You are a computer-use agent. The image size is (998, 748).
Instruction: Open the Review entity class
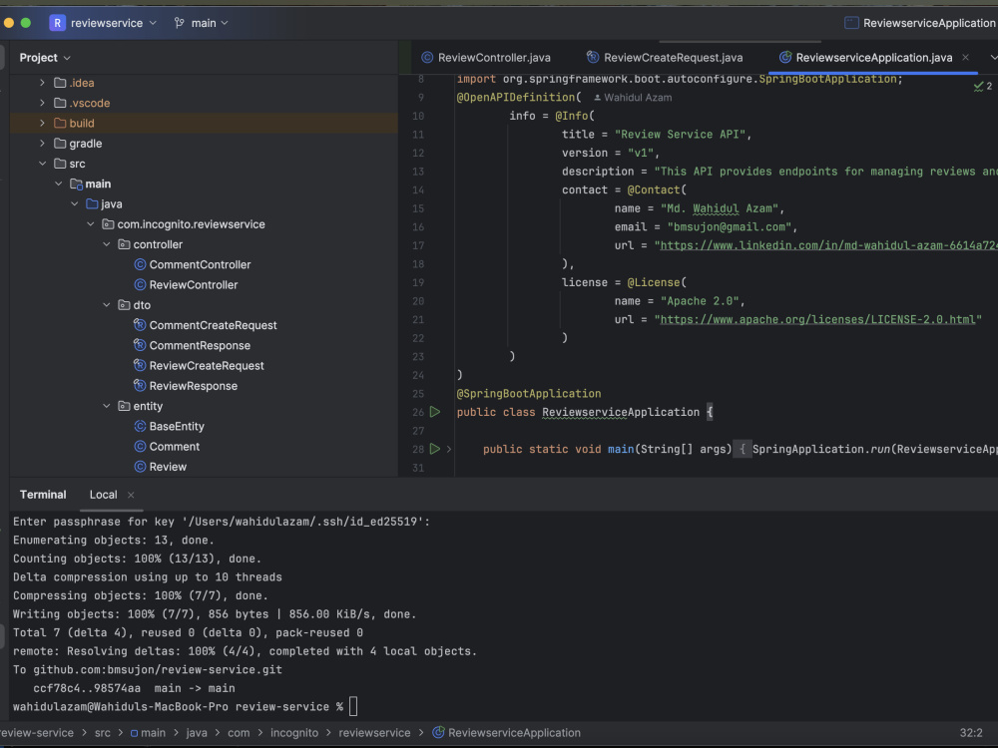168,467
